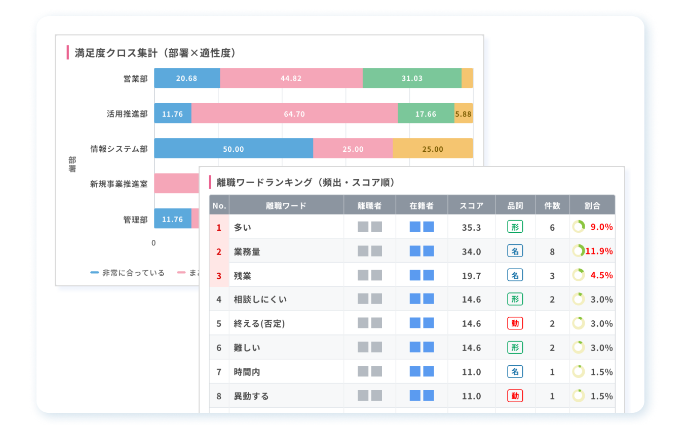
Task: Click the 離職ワードランキング panel title
Action: [x=306, y=183]
